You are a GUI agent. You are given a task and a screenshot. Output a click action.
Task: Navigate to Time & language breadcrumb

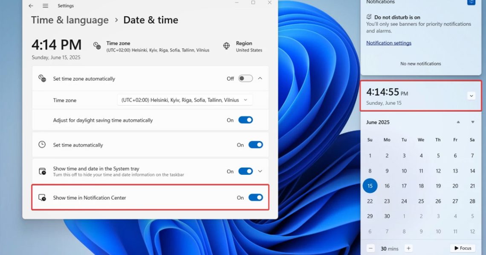[70, 20]
